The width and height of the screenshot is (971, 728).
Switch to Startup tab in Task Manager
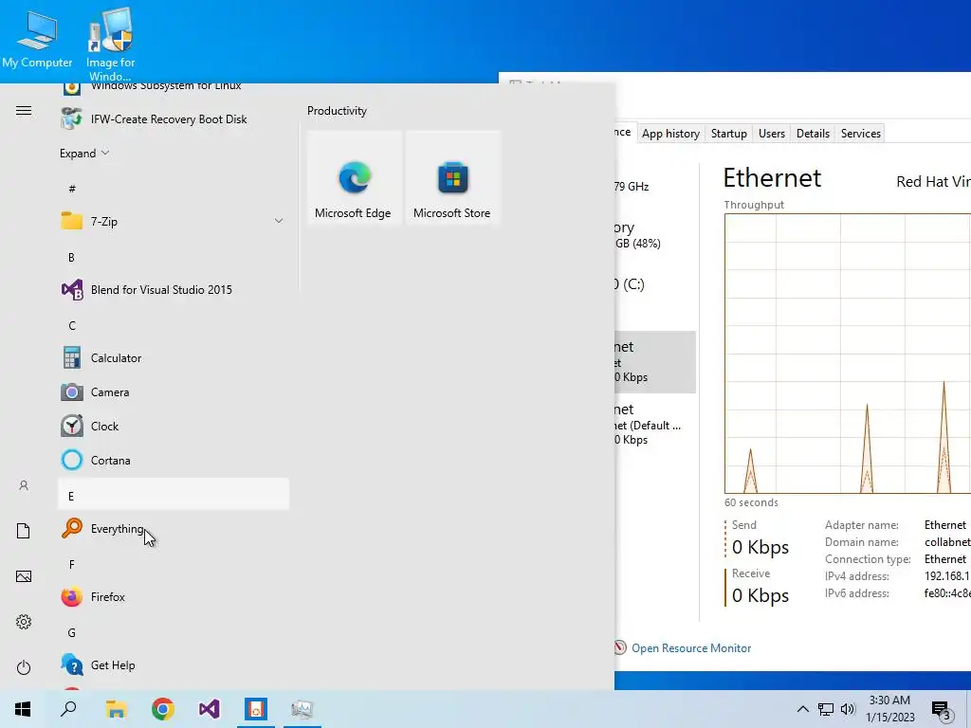pos(729,133)
